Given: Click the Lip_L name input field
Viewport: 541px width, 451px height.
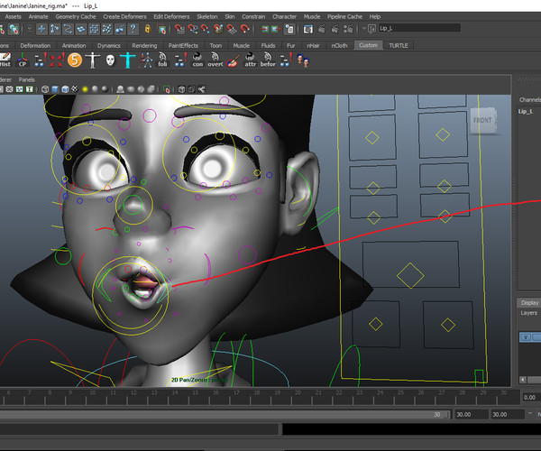Looking at the screenshot, I should click(x=419, y=28).
